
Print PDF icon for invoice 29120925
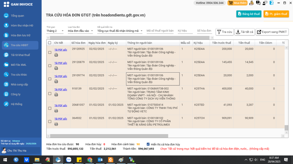[56, 55]
